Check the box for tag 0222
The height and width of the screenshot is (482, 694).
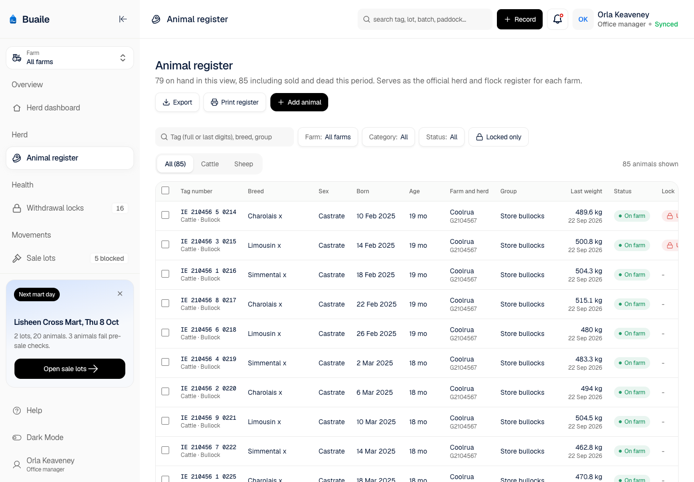165,450
